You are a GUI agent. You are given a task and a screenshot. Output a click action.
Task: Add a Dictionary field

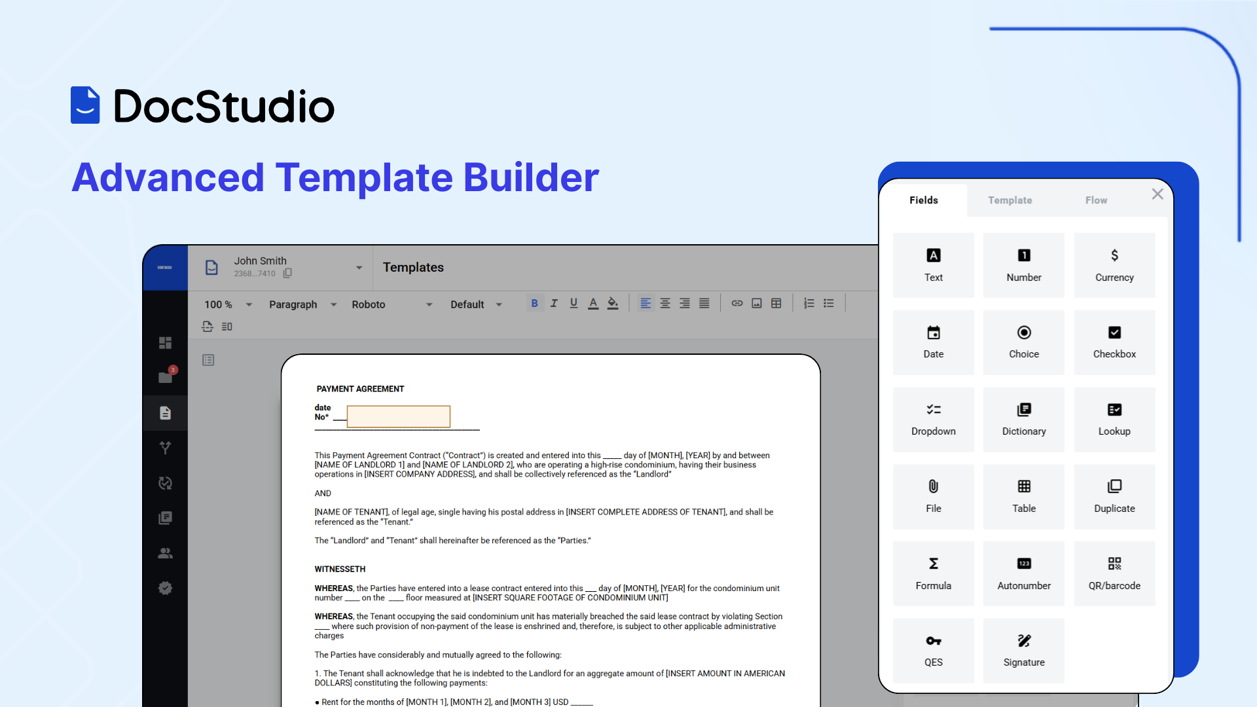click(1023, 419)
